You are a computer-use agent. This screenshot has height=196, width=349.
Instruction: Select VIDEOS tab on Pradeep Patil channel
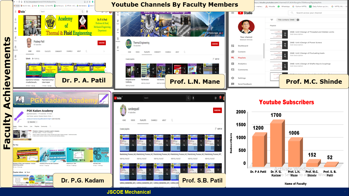38,51
